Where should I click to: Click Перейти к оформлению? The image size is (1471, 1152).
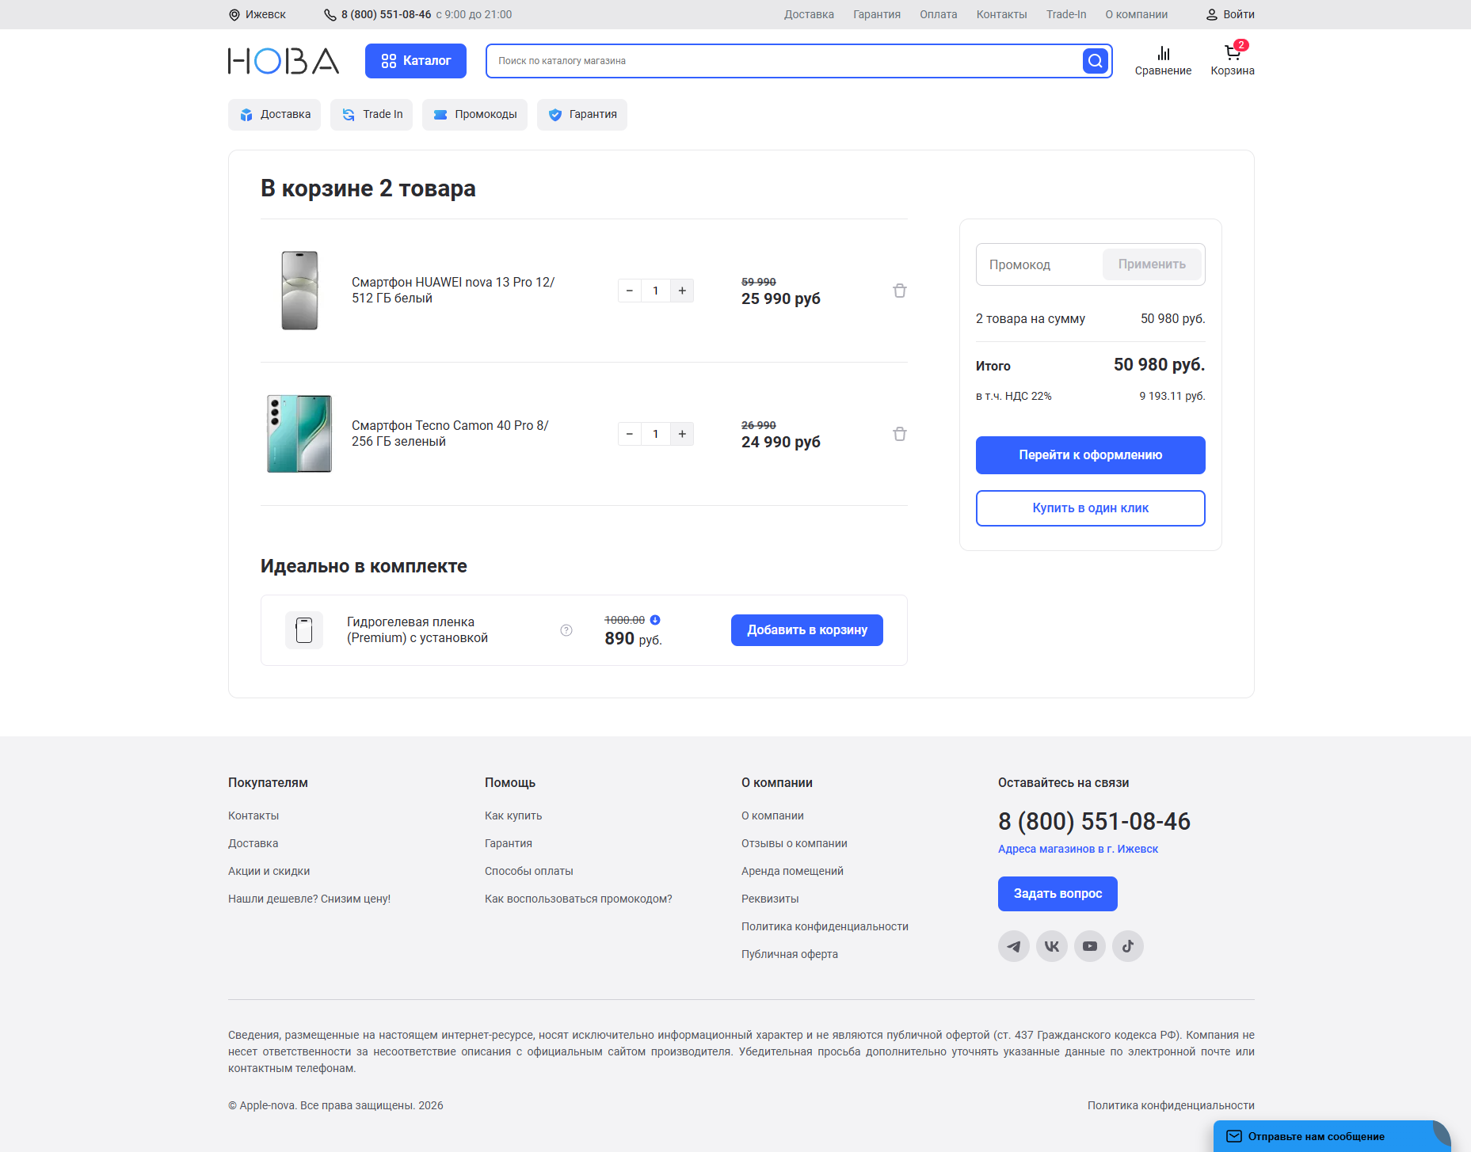coord(1091,455)
